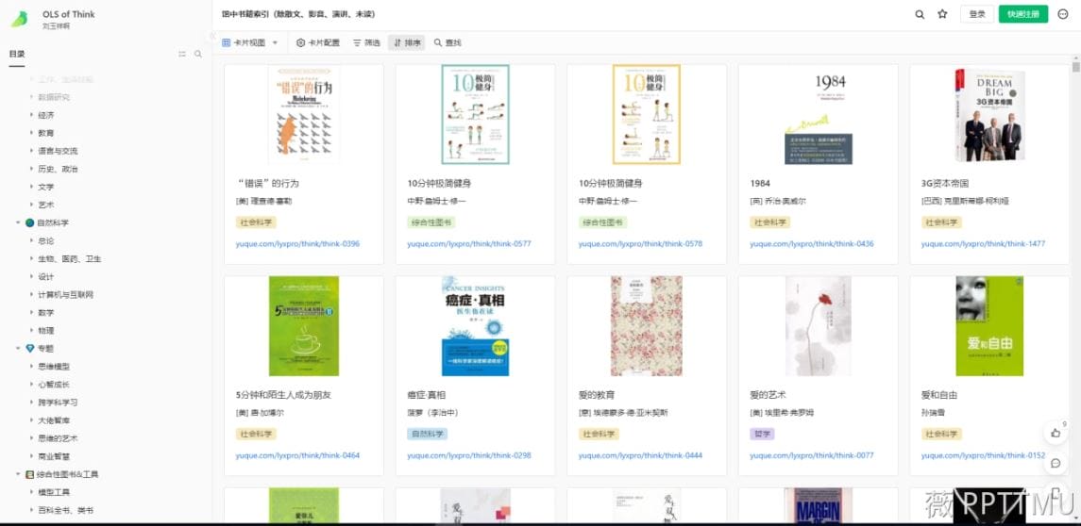Collapse the 专题 tree section
The height and width of the screenshot is (526, 1081).
[18, 349]
